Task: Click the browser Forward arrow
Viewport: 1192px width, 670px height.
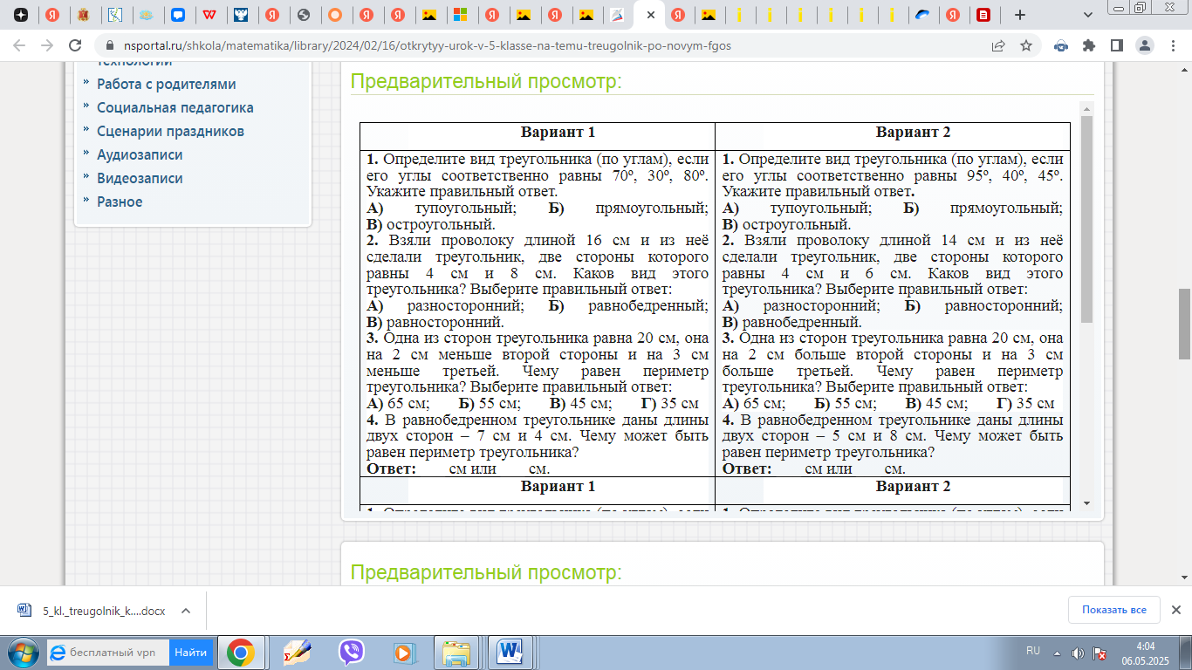Action: (47, 45)
